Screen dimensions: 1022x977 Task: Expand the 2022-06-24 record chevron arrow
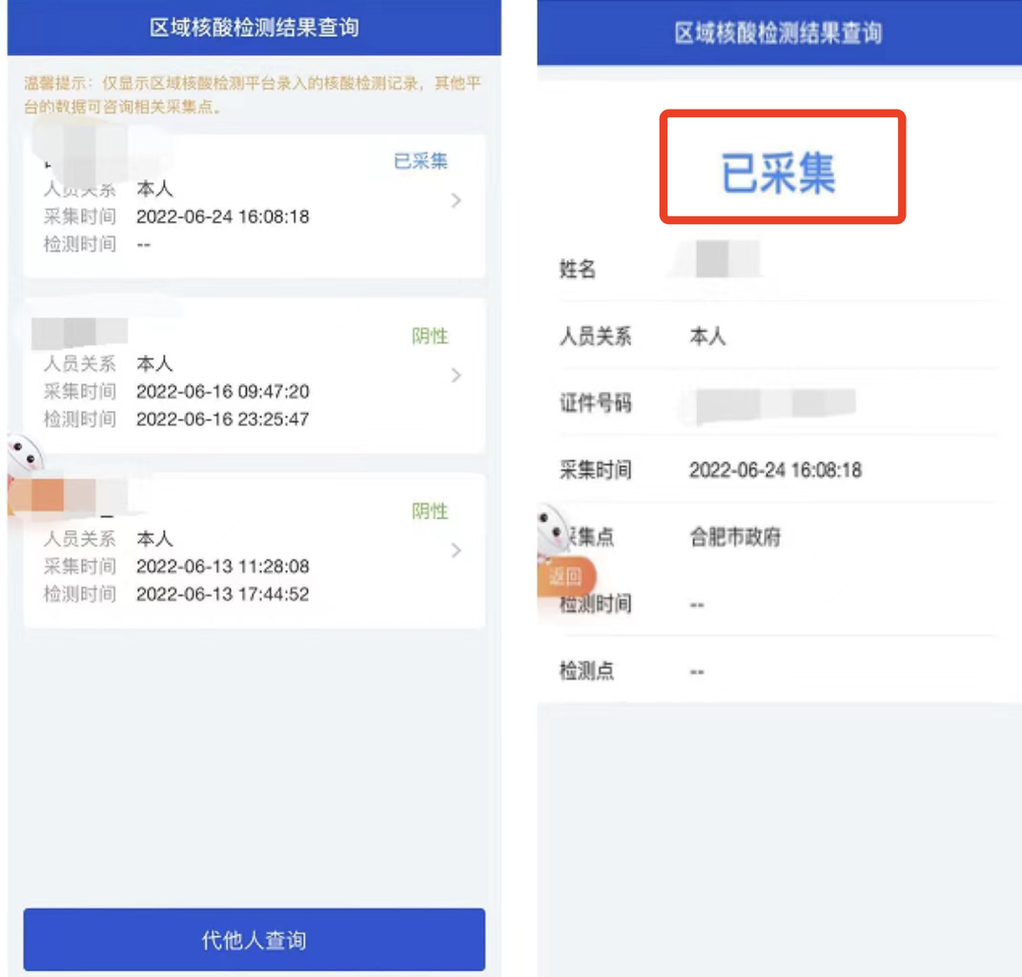click(457, 201)
